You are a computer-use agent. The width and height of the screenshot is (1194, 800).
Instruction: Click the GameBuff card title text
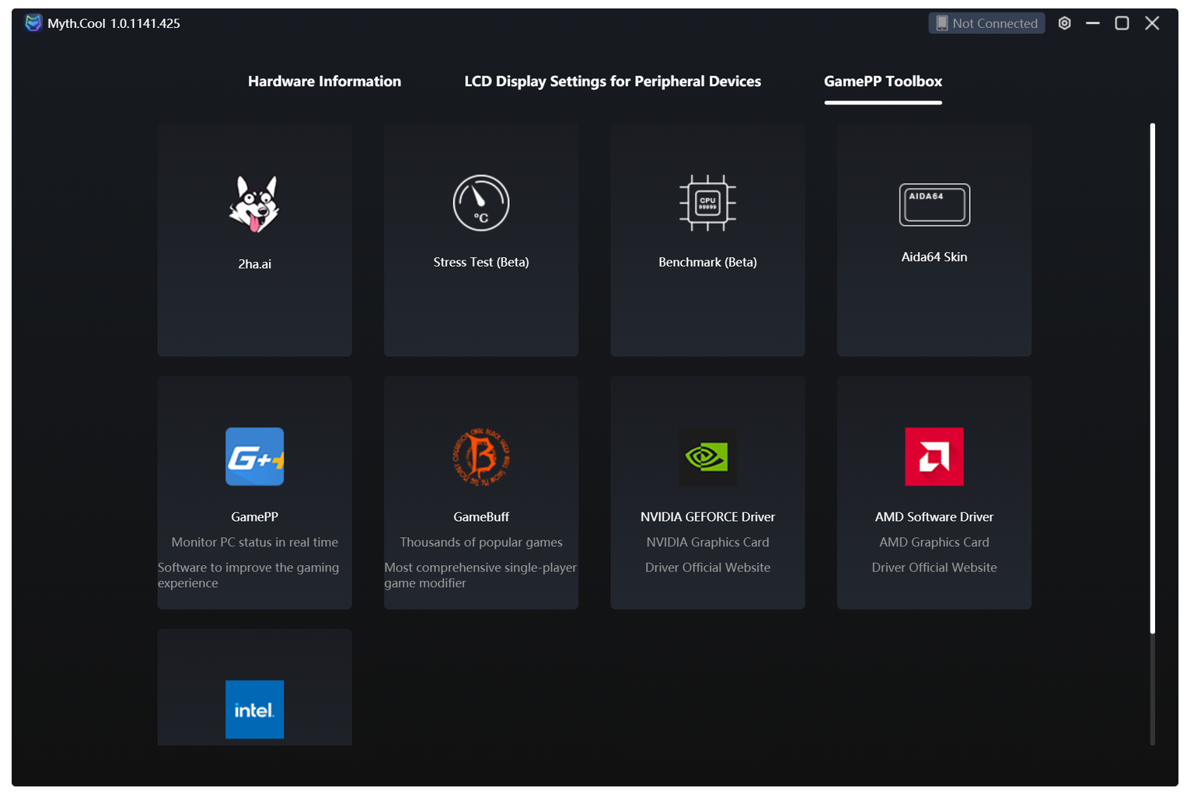[x=481, y=516]
